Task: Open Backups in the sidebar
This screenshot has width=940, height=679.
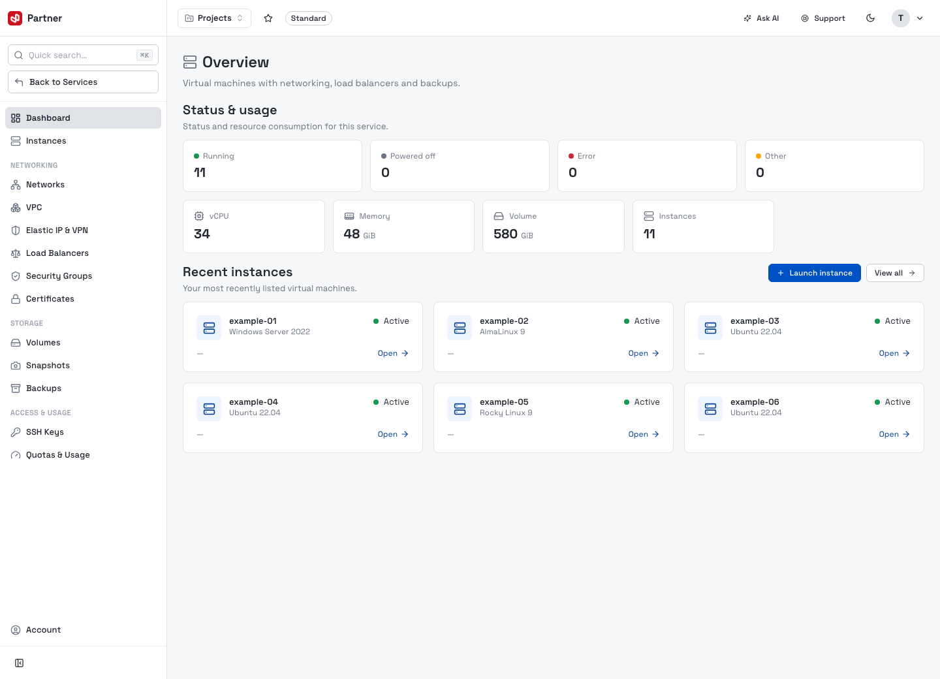Action: coord(83,388)
